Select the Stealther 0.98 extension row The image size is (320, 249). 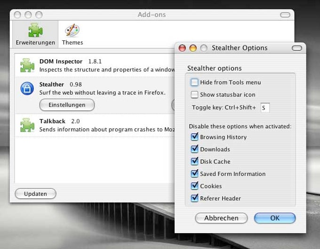(x=95, y=95)
